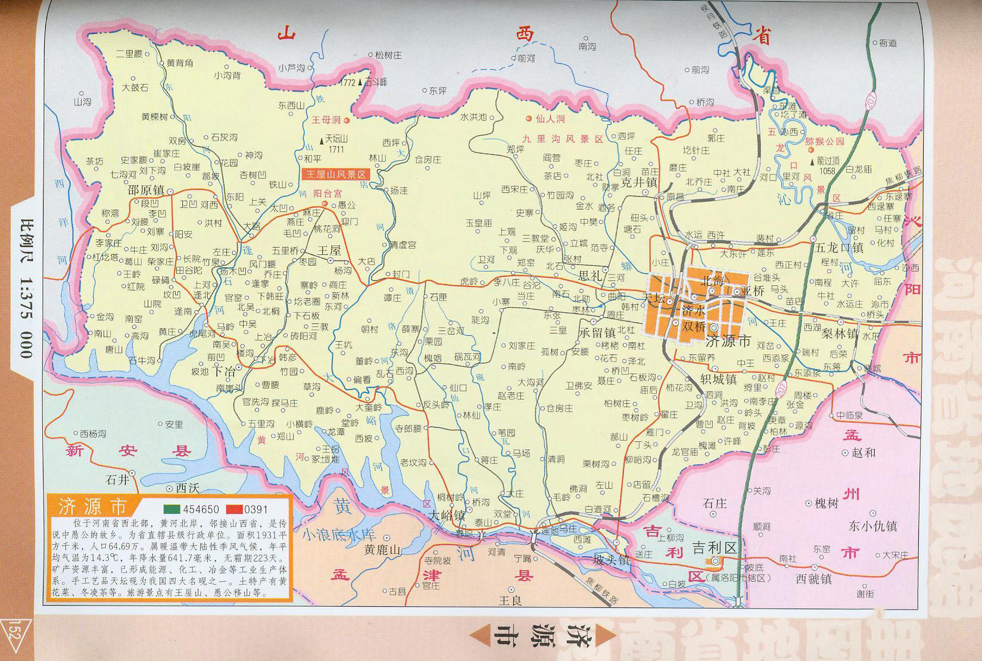Open the 猕猴公园 red park label

coord(826,142)
